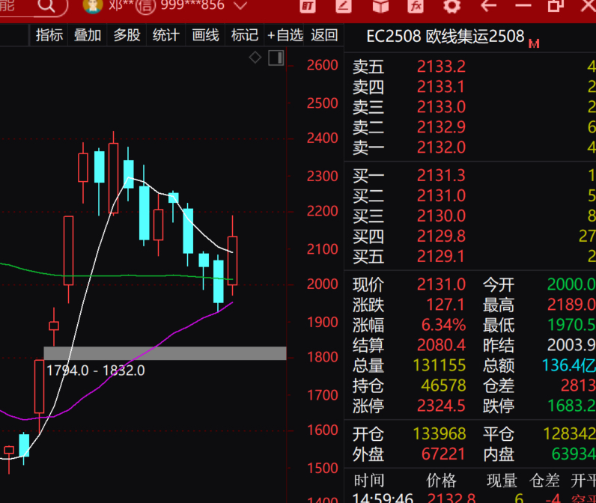Viewport: 596px width, 503px height.
Task: Click the tick trade time 14:59:46
Action: [x=383, y=498]
